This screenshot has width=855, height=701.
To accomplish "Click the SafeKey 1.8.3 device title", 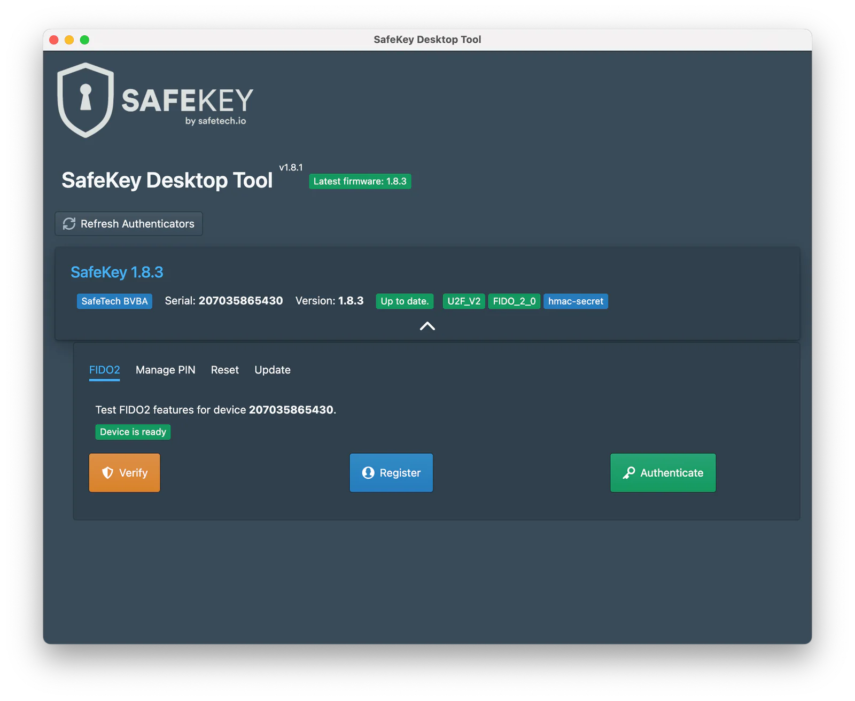I will tap(117, 272).
